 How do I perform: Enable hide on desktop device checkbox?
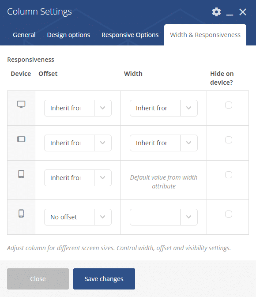pos(229,105)
